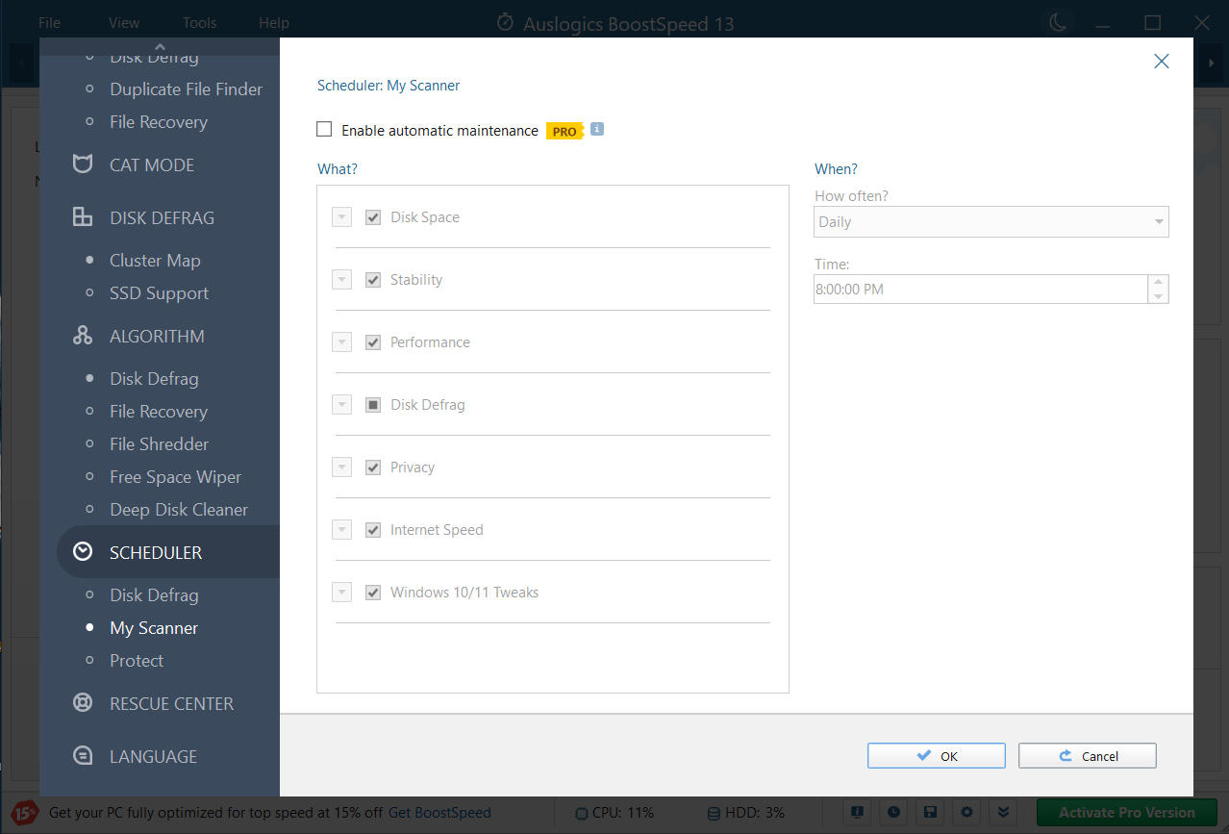Screen dimensions: 1229x834
Task: Expand the Performance category arrow
Action: point(341,342)
